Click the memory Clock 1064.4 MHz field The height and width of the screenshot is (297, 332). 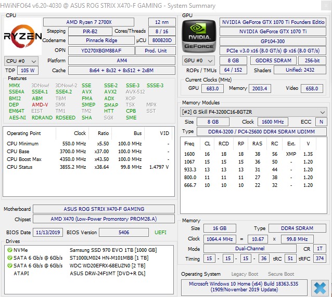pyautogui.click(x=220, y=239)
